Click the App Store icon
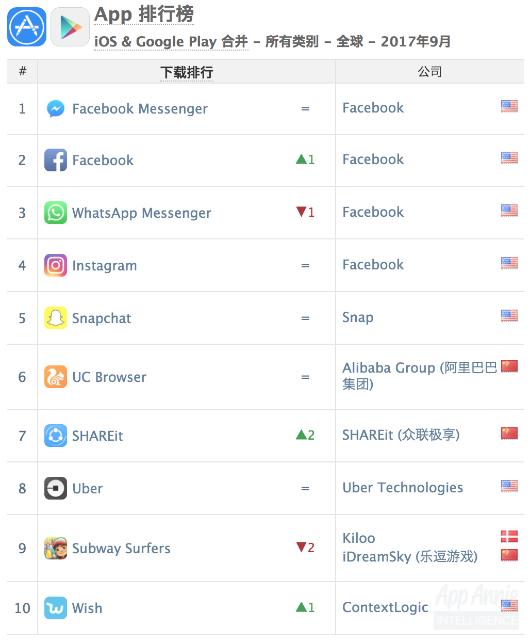Image resolution: width=530 pixels, height=642 pixels. coord(27,27)
